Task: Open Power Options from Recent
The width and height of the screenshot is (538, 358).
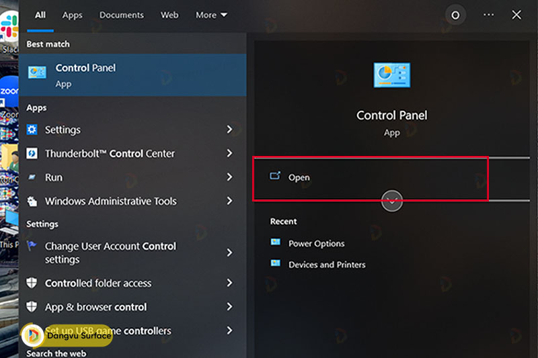Action: pos(316,243)
